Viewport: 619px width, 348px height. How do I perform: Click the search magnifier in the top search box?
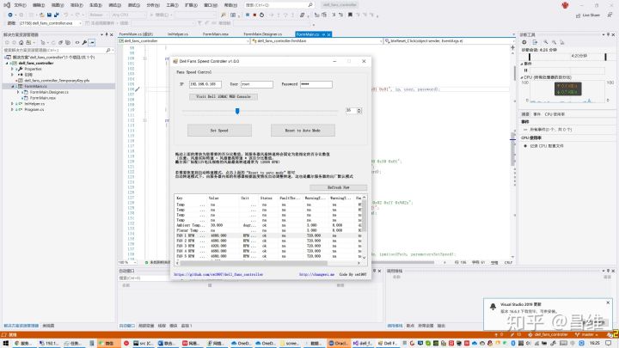(x=310, y=5)
